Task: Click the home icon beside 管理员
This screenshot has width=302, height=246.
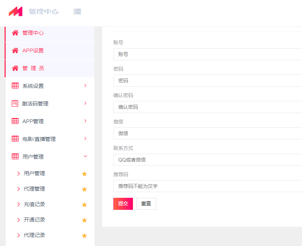Action: pos(15,68)
